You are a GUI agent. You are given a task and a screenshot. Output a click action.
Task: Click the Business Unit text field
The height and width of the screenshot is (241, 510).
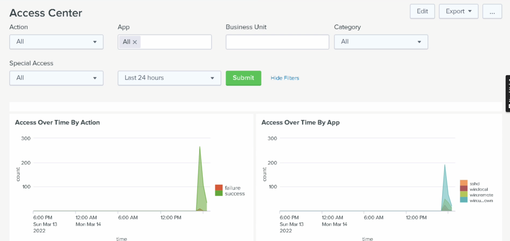click(x=277, y=42)
